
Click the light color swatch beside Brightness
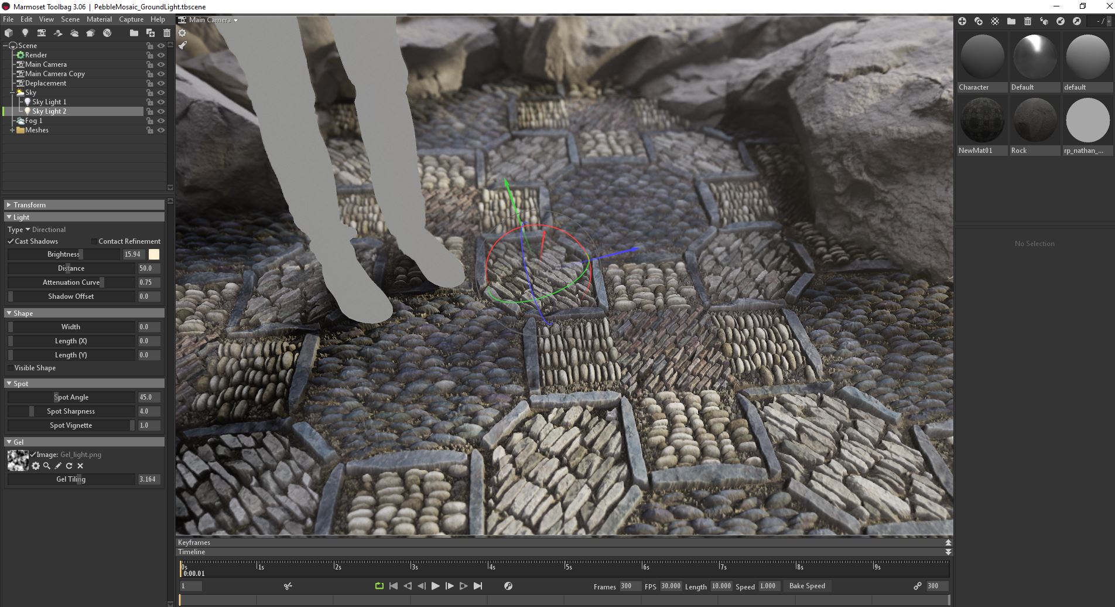tap(154, 254)
